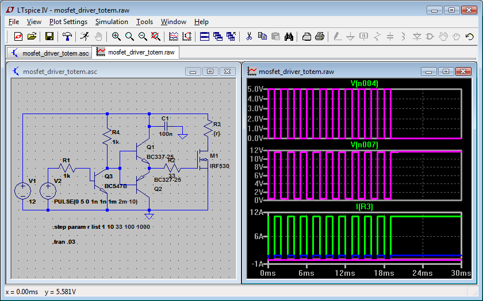Viewport: 483px width, 301px height.
Task: Click the Undo arrow icon
Action: 469,37
